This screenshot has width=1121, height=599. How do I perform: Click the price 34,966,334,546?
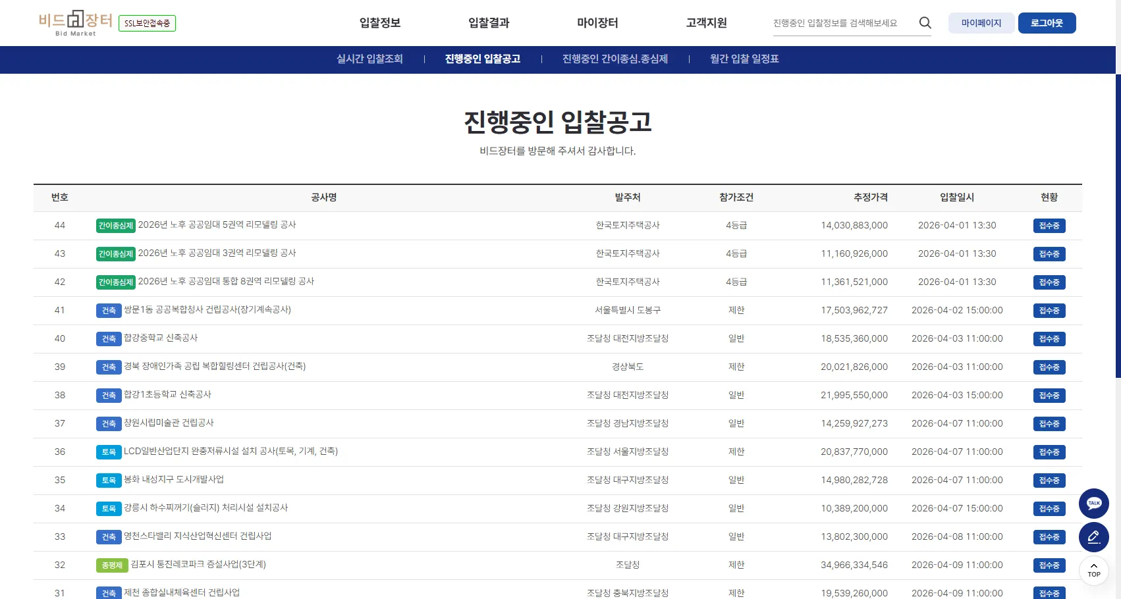(854, 565)
